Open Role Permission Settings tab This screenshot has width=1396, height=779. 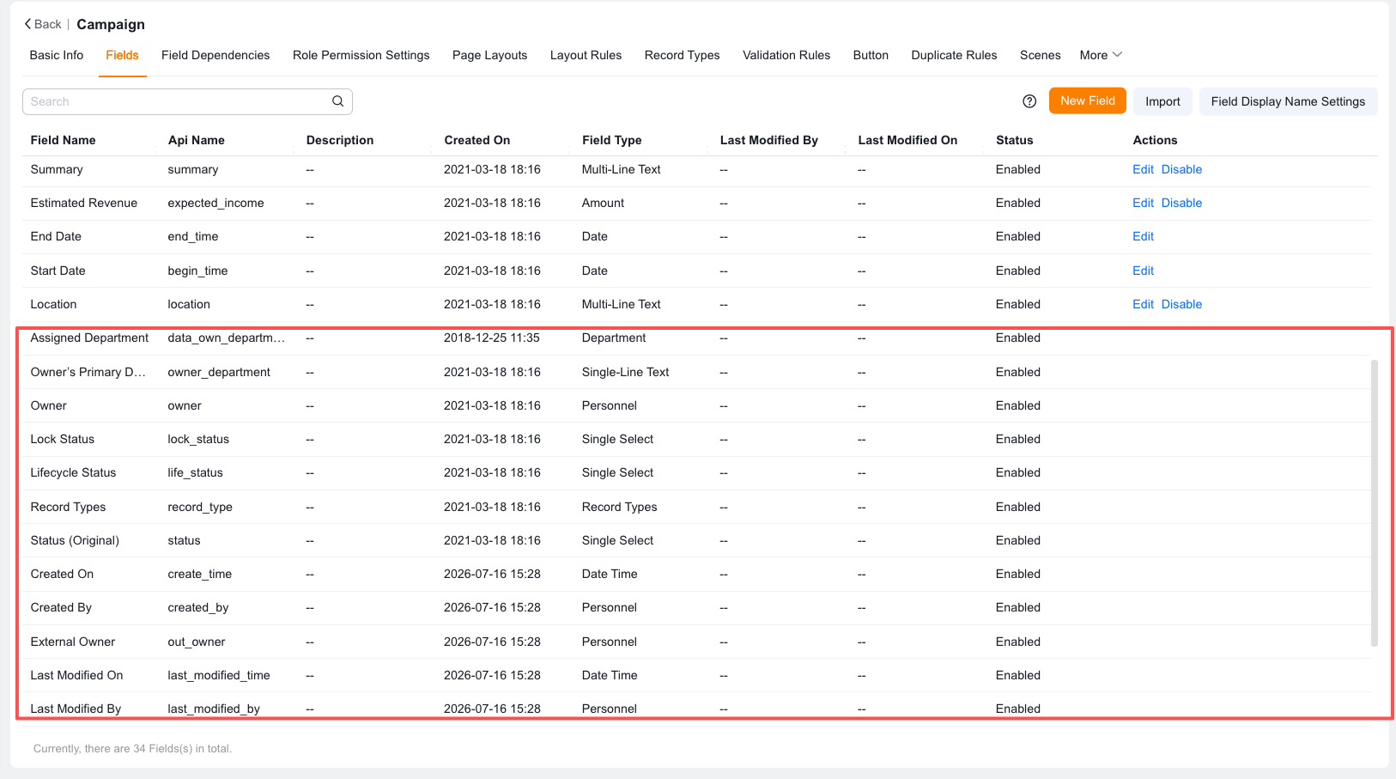[361, 55]
